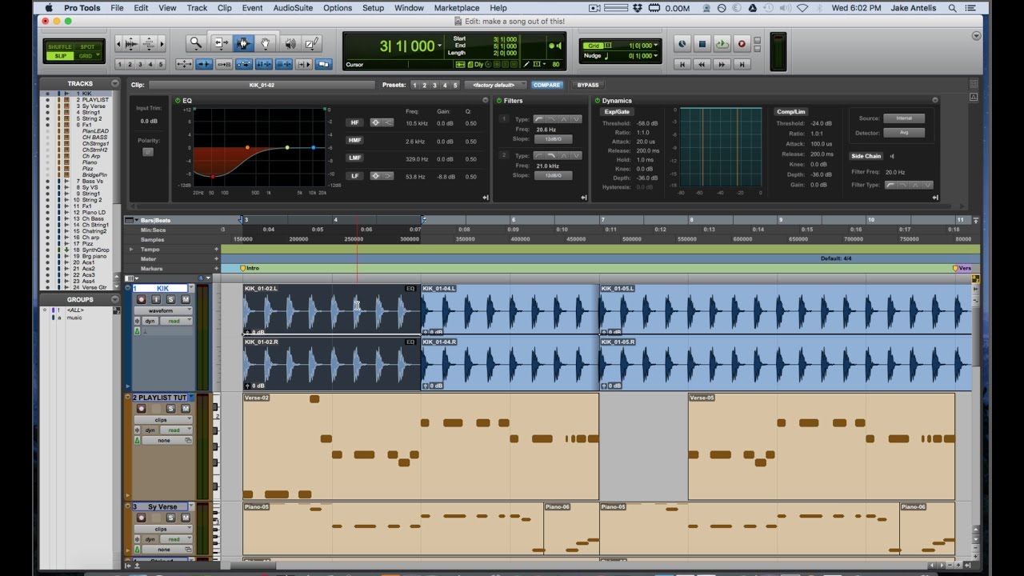Open Groups list dropdown menu
The width and height of the screenshot is (1024, 576).
[x=115, y=299]
